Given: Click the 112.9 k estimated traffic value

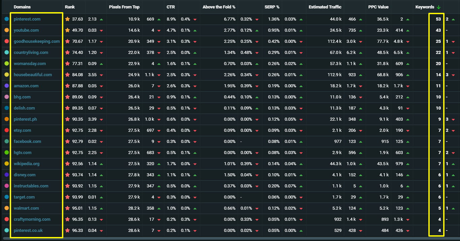Looking at the screenshot, I should pos(334,75).
